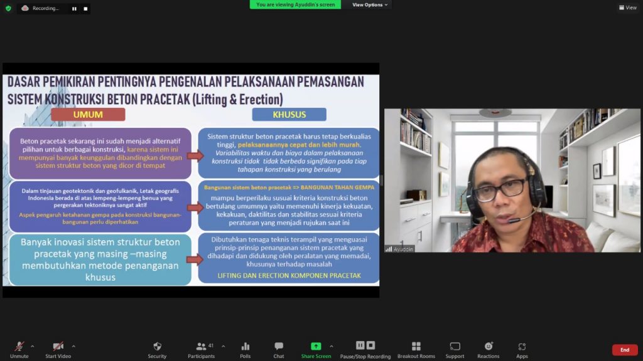Click the green Share Screen icon

click(x=316, y=347)
